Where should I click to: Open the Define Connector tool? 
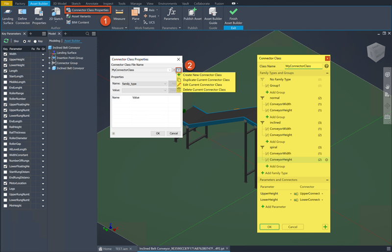pyautogui.click(x=23, y=16)
